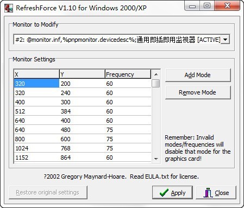Select the 512 x 384 mode row
This screenshot has width=244, height=208.
tap(83, 111)
